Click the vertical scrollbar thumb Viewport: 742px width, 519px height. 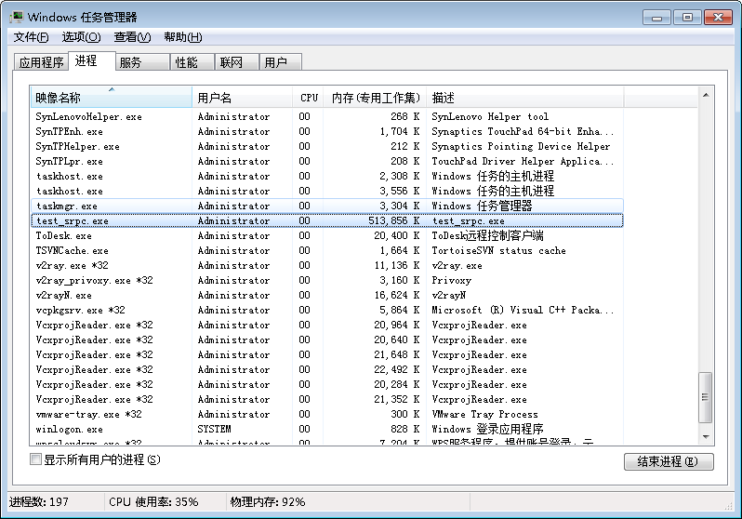coord(706,397)
